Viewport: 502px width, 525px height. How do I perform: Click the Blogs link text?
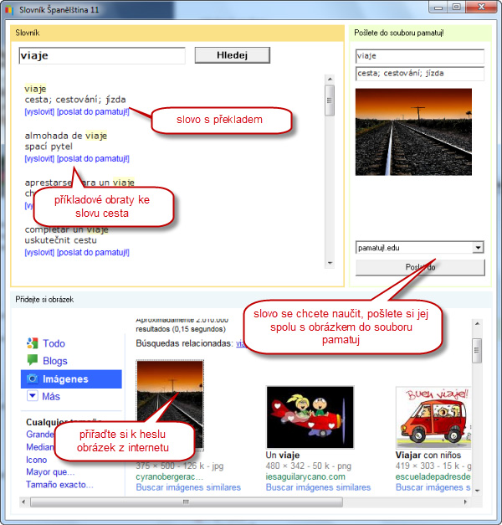click(x=55, y=361)
